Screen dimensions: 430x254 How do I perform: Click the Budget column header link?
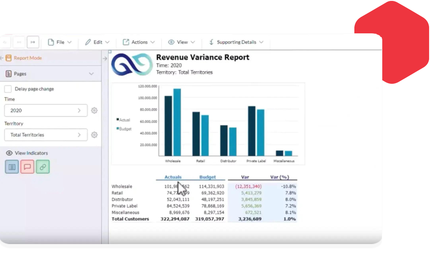pyautogui.click(x=208, y=177)
